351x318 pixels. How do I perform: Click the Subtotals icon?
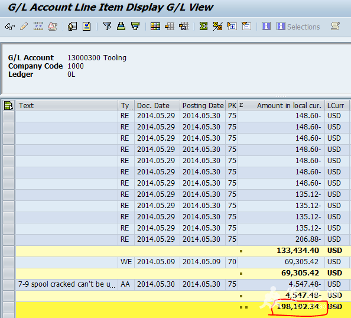click(x=217, y=26)
